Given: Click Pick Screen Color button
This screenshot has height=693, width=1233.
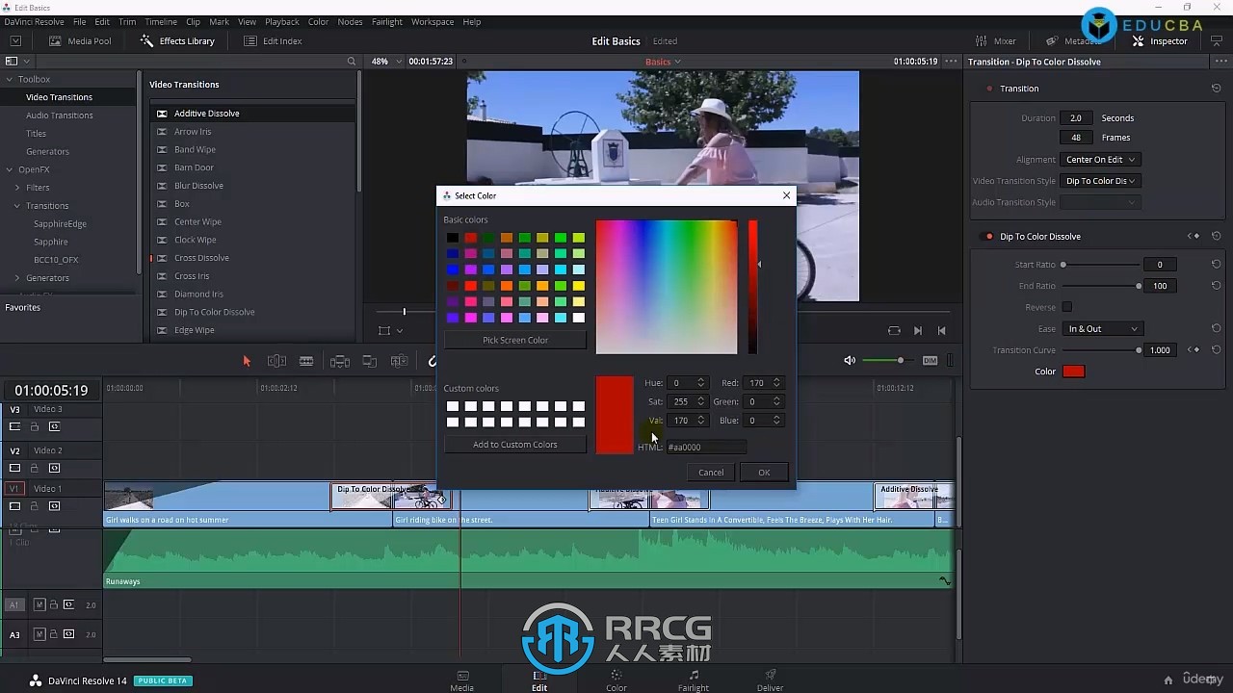Looking at the screenshot, I should [x=515, y=340].
